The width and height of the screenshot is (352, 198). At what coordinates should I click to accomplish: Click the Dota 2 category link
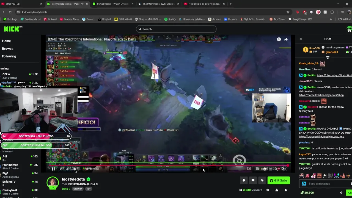(x=66, y=189)
